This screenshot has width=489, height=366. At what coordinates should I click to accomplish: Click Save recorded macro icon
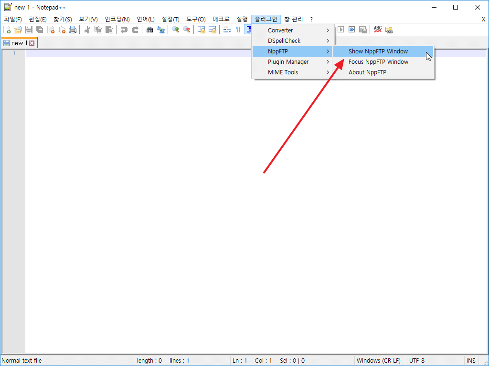(x=363, y=30)
